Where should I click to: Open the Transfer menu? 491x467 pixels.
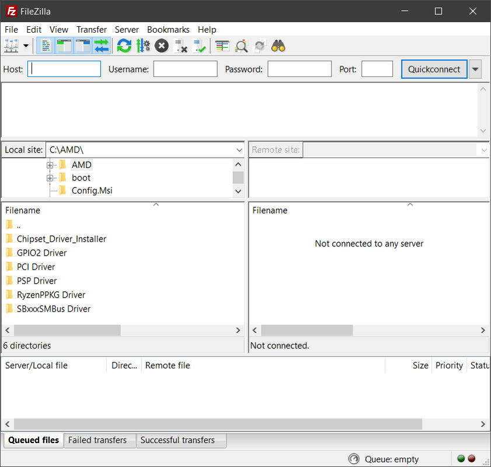coord(92,29)
